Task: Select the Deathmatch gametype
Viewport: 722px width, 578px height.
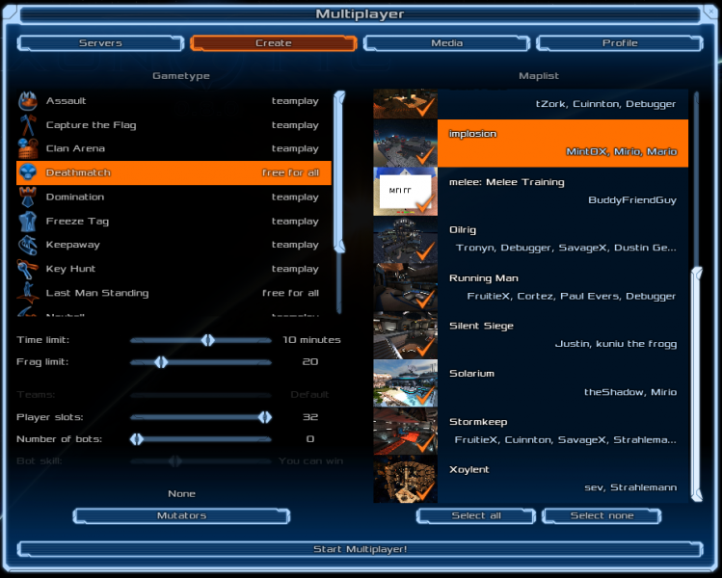Action: coord(174,172)
